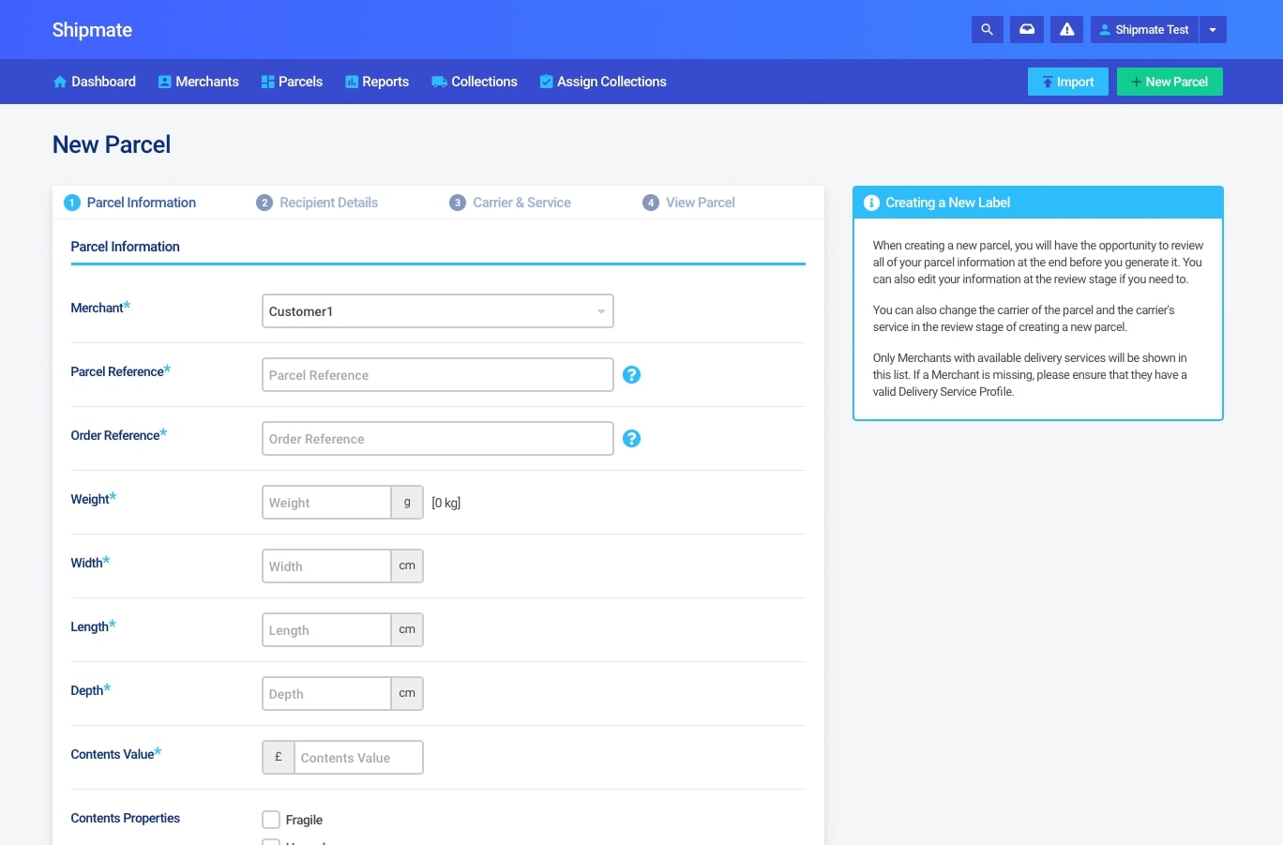1283x845 pixels.
Task: Go to the Dashboard menu item
Action: (95, 82)
